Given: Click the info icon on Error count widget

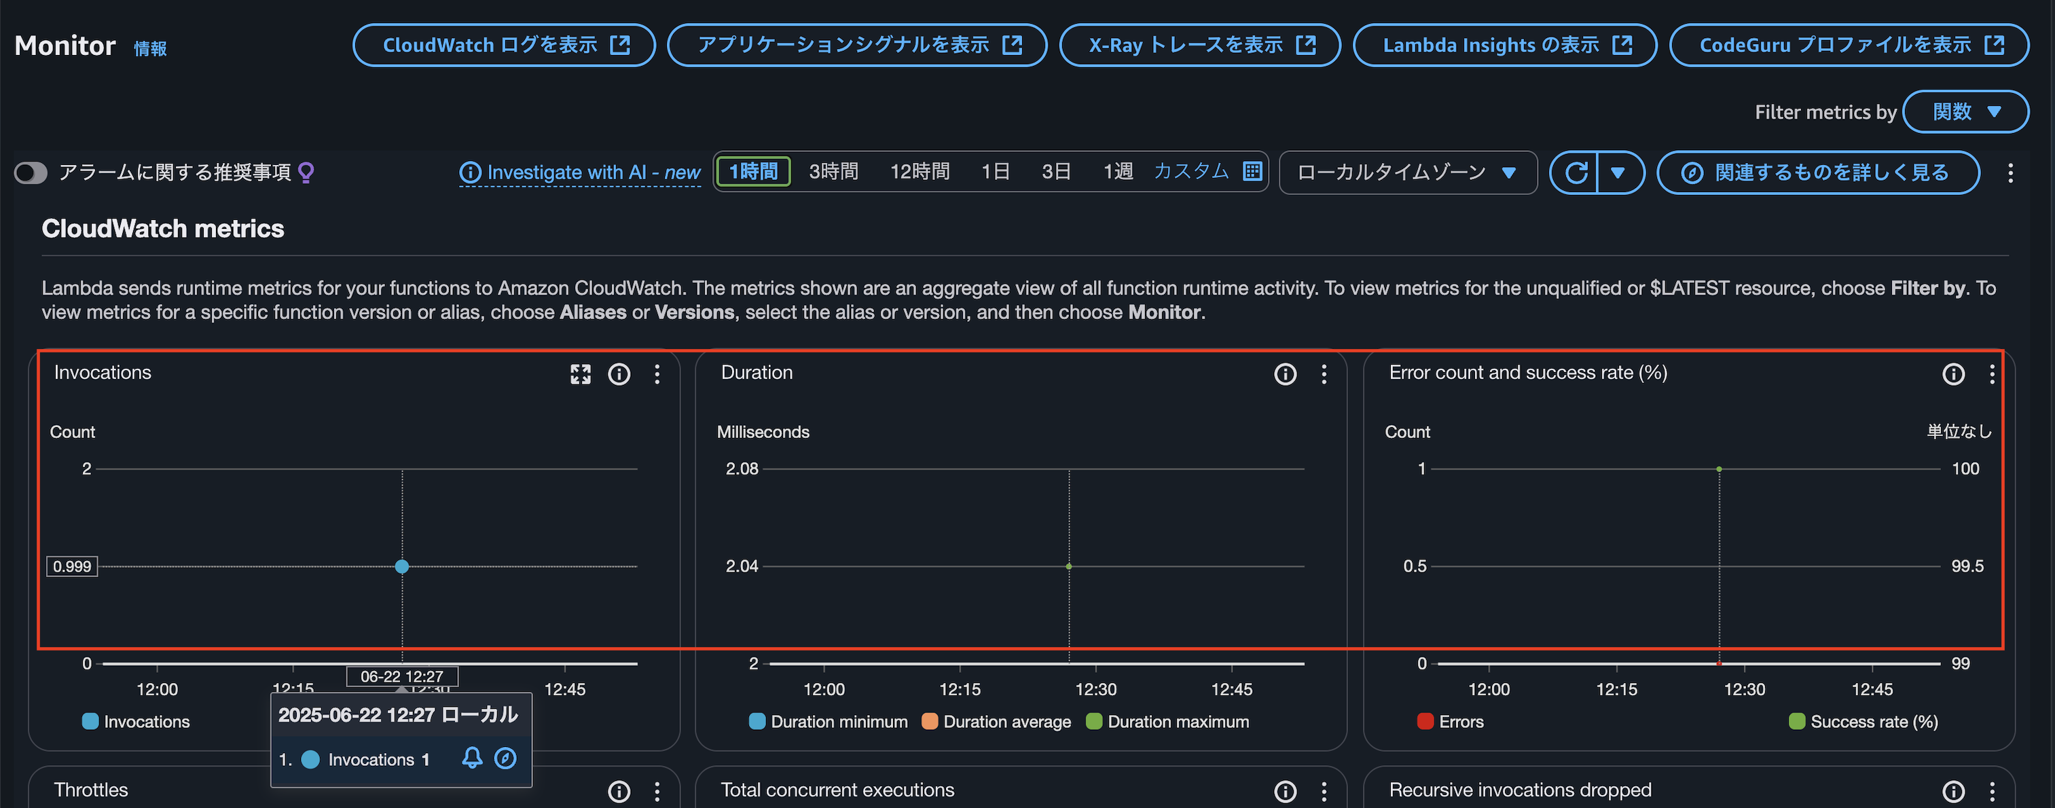Looking at the screenshot, I should point(1953,373).
